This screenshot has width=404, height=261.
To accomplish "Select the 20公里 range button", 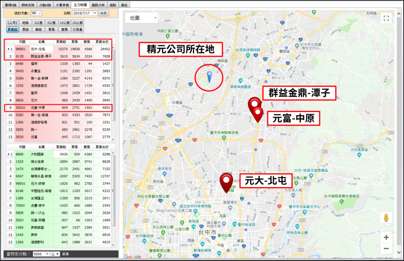I will point(77,23).
